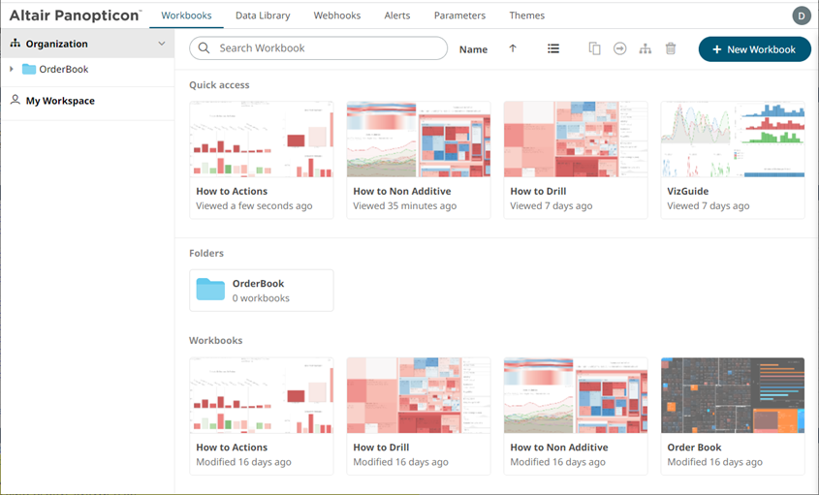The width and height of the screenshot is (819, 495).
Task: Open the VizGuide quick access thumbnail
Action: pos(733,139)
